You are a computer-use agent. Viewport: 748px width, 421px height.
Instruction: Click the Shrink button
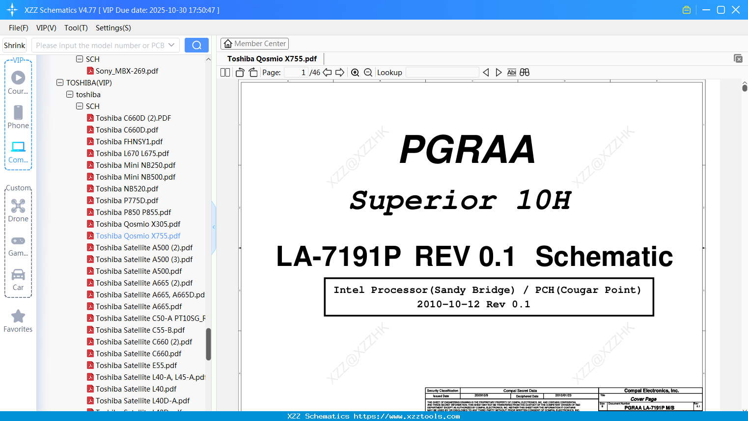[14, 45]
